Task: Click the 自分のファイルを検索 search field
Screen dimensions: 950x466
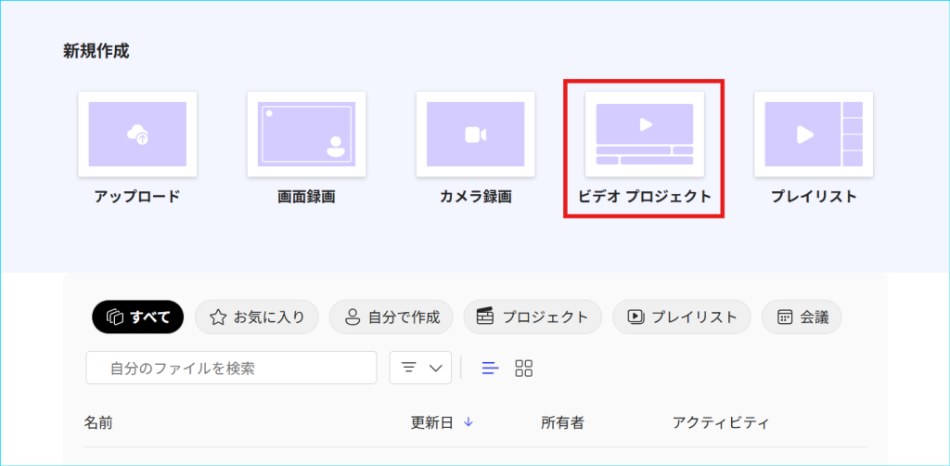Action: coord(232,369)
